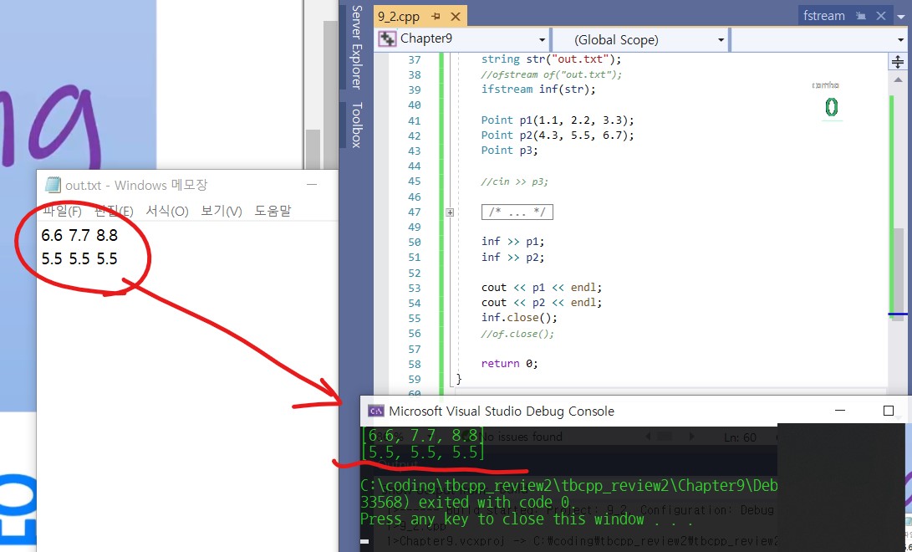Click code line 'Point p3;'
Image resolution: width=912 pixels, height=552 pixels.
tap(510, 150)
